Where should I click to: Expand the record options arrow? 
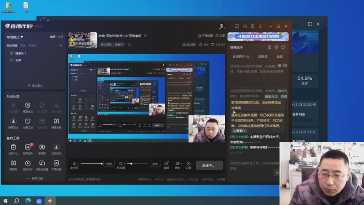point(182,164)
